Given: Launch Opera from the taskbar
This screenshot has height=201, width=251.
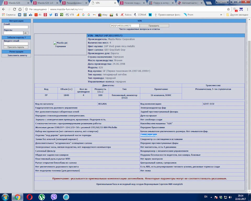Looking at the screenshot, I should pyautogui.click(x=30, y=197).
